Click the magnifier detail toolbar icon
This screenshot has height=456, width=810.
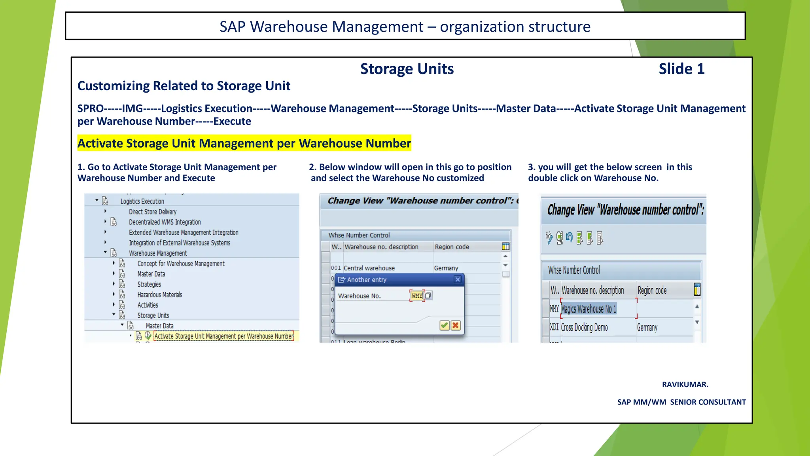click(x=559, y=237)
